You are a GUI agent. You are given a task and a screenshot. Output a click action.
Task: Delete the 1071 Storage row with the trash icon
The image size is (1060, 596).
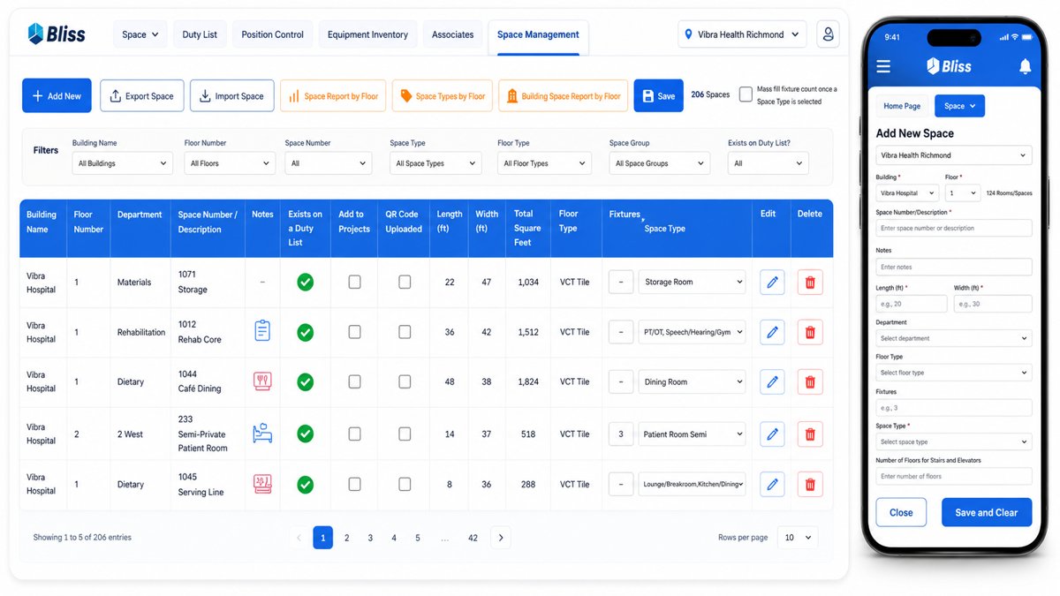[810, 283]
